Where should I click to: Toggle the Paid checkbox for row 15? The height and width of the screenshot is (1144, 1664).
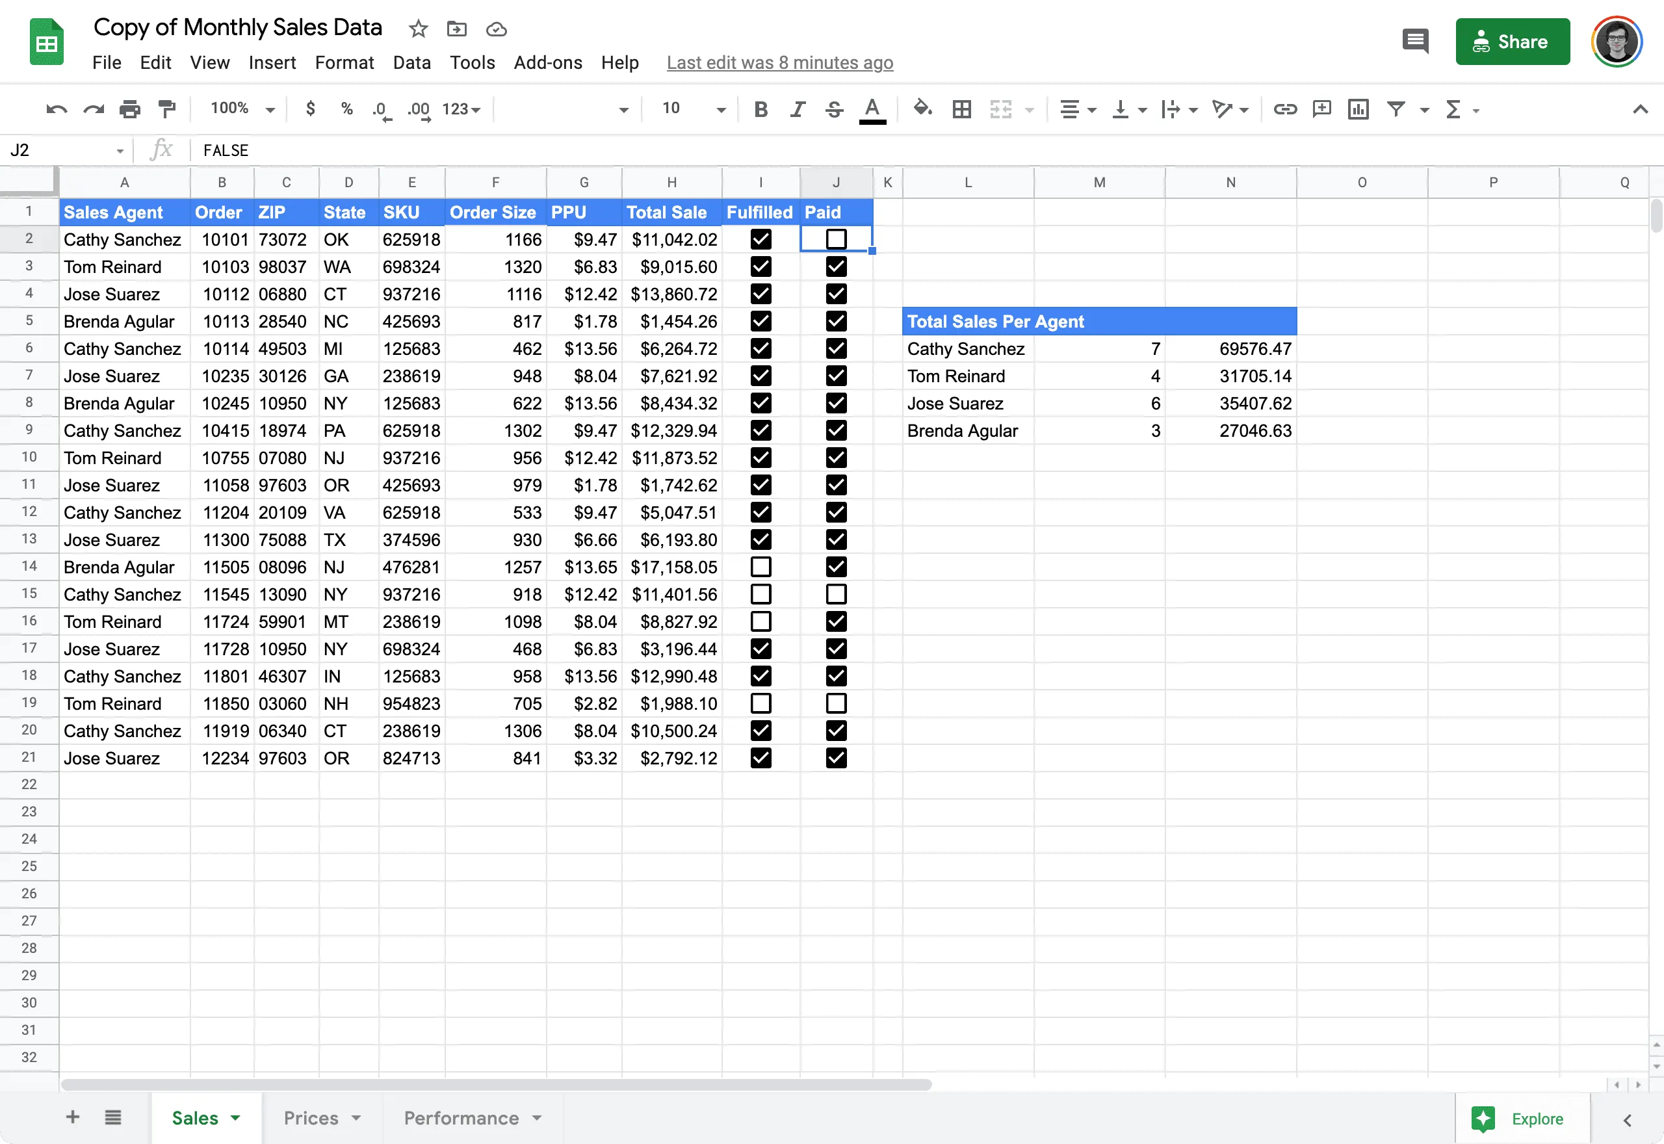pyautogui.click(x=836, y=593)
